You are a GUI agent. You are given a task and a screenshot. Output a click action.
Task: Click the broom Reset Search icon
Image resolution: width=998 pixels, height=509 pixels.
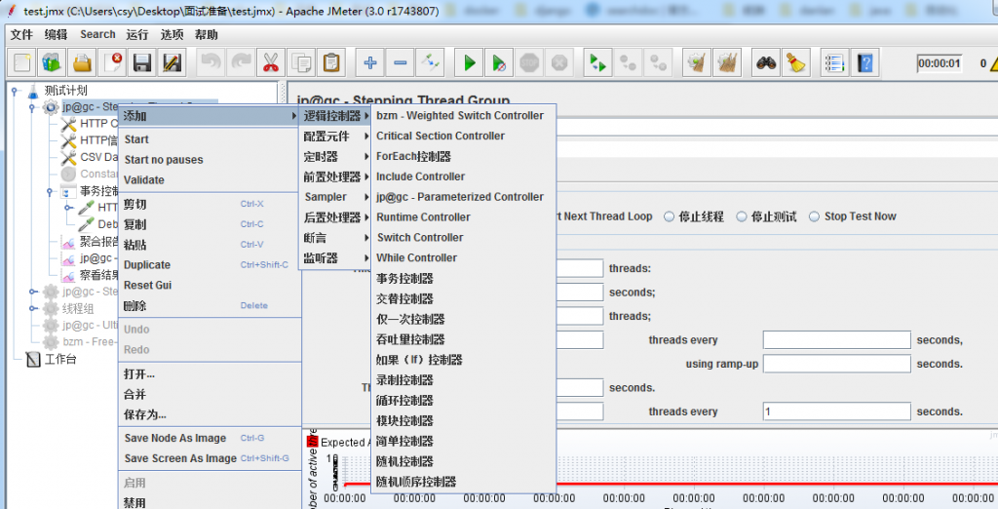click(x=795, y=63)
